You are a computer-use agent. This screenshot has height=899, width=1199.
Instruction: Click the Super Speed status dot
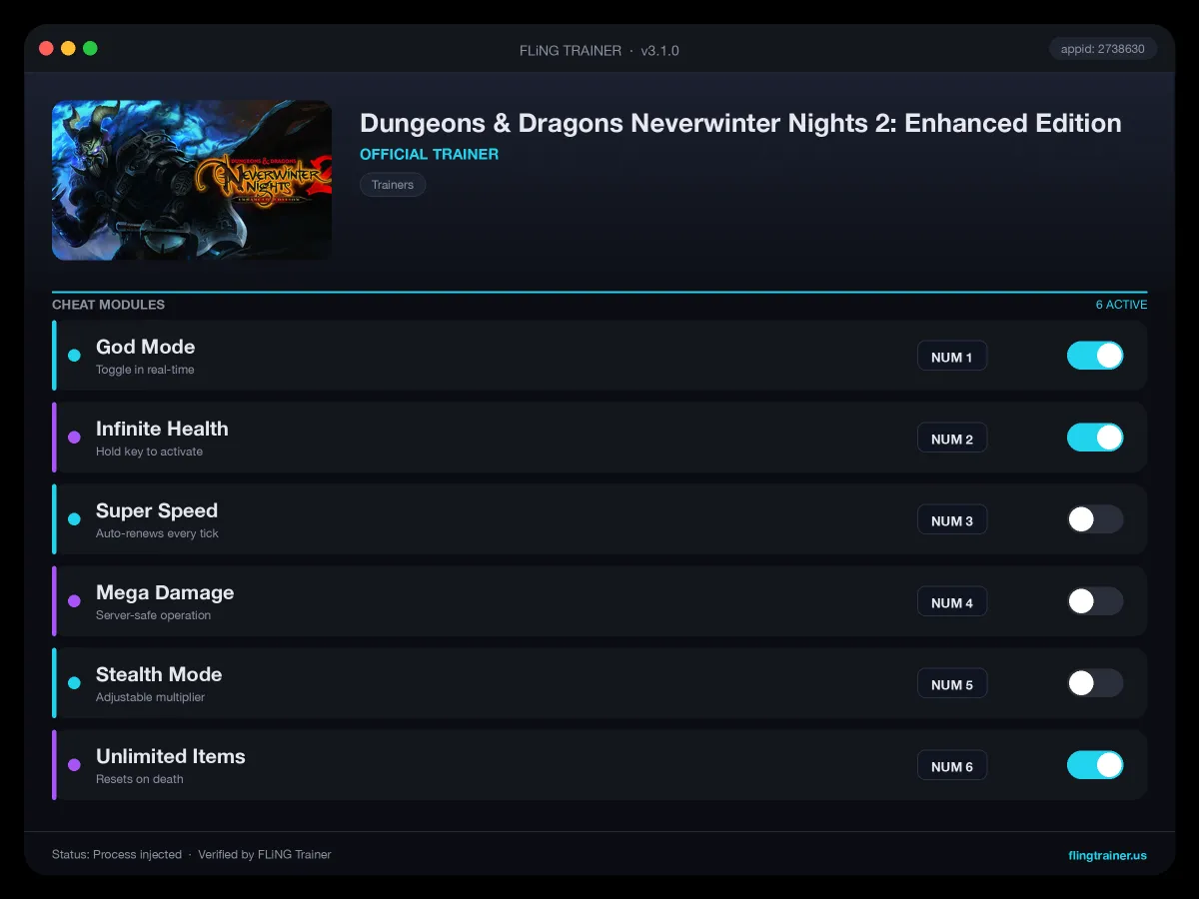coord(74,519)
